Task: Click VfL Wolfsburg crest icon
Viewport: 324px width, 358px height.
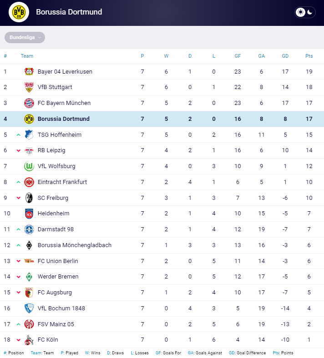Action: pyautogui.click(x=29, y=166)
